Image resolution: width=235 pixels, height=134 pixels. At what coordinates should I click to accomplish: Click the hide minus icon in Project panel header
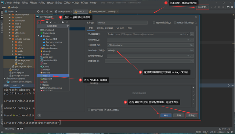click(51, 11)
